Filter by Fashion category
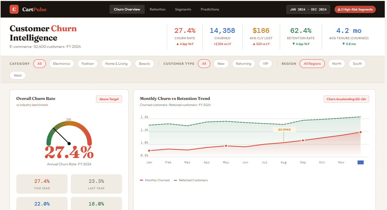The height and width of the screenshot is (210, 387). click(x=88, y=64)
